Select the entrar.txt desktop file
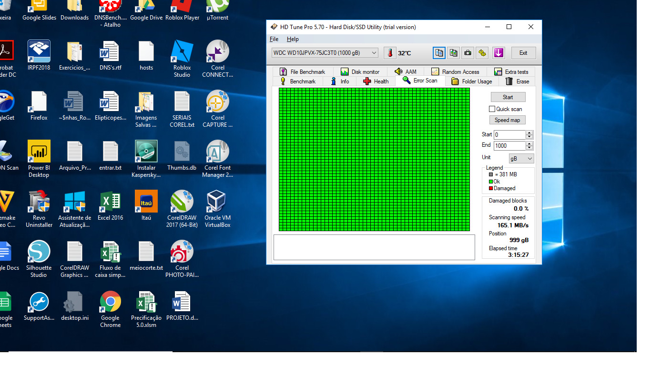The height and width of the screenshot is (366, 651). coord(111,156)
